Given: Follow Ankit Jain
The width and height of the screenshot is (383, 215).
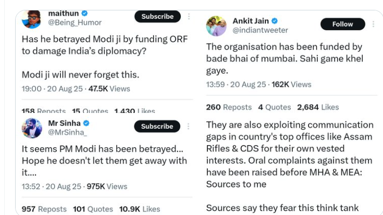Looking at the screenshot, I should pos(342,24).
